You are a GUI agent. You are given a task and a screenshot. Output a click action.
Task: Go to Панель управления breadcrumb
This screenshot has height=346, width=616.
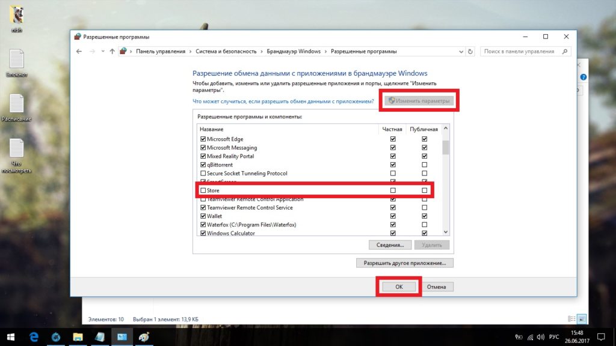coord(160,52)
